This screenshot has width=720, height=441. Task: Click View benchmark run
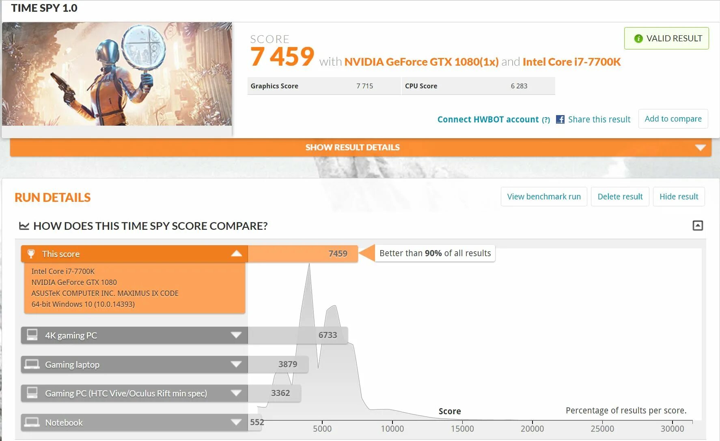pyautogui.click(x=544, y=197)
